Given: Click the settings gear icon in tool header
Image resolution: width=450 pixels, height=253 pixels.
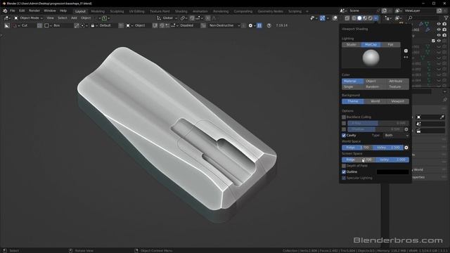Looking at the screenshot, I should [250, 25].
